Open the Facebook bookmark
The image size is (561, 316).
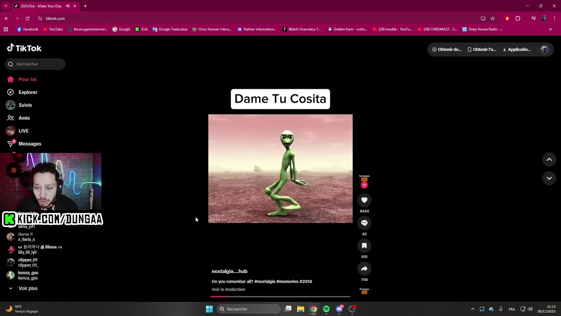(27, 29)
